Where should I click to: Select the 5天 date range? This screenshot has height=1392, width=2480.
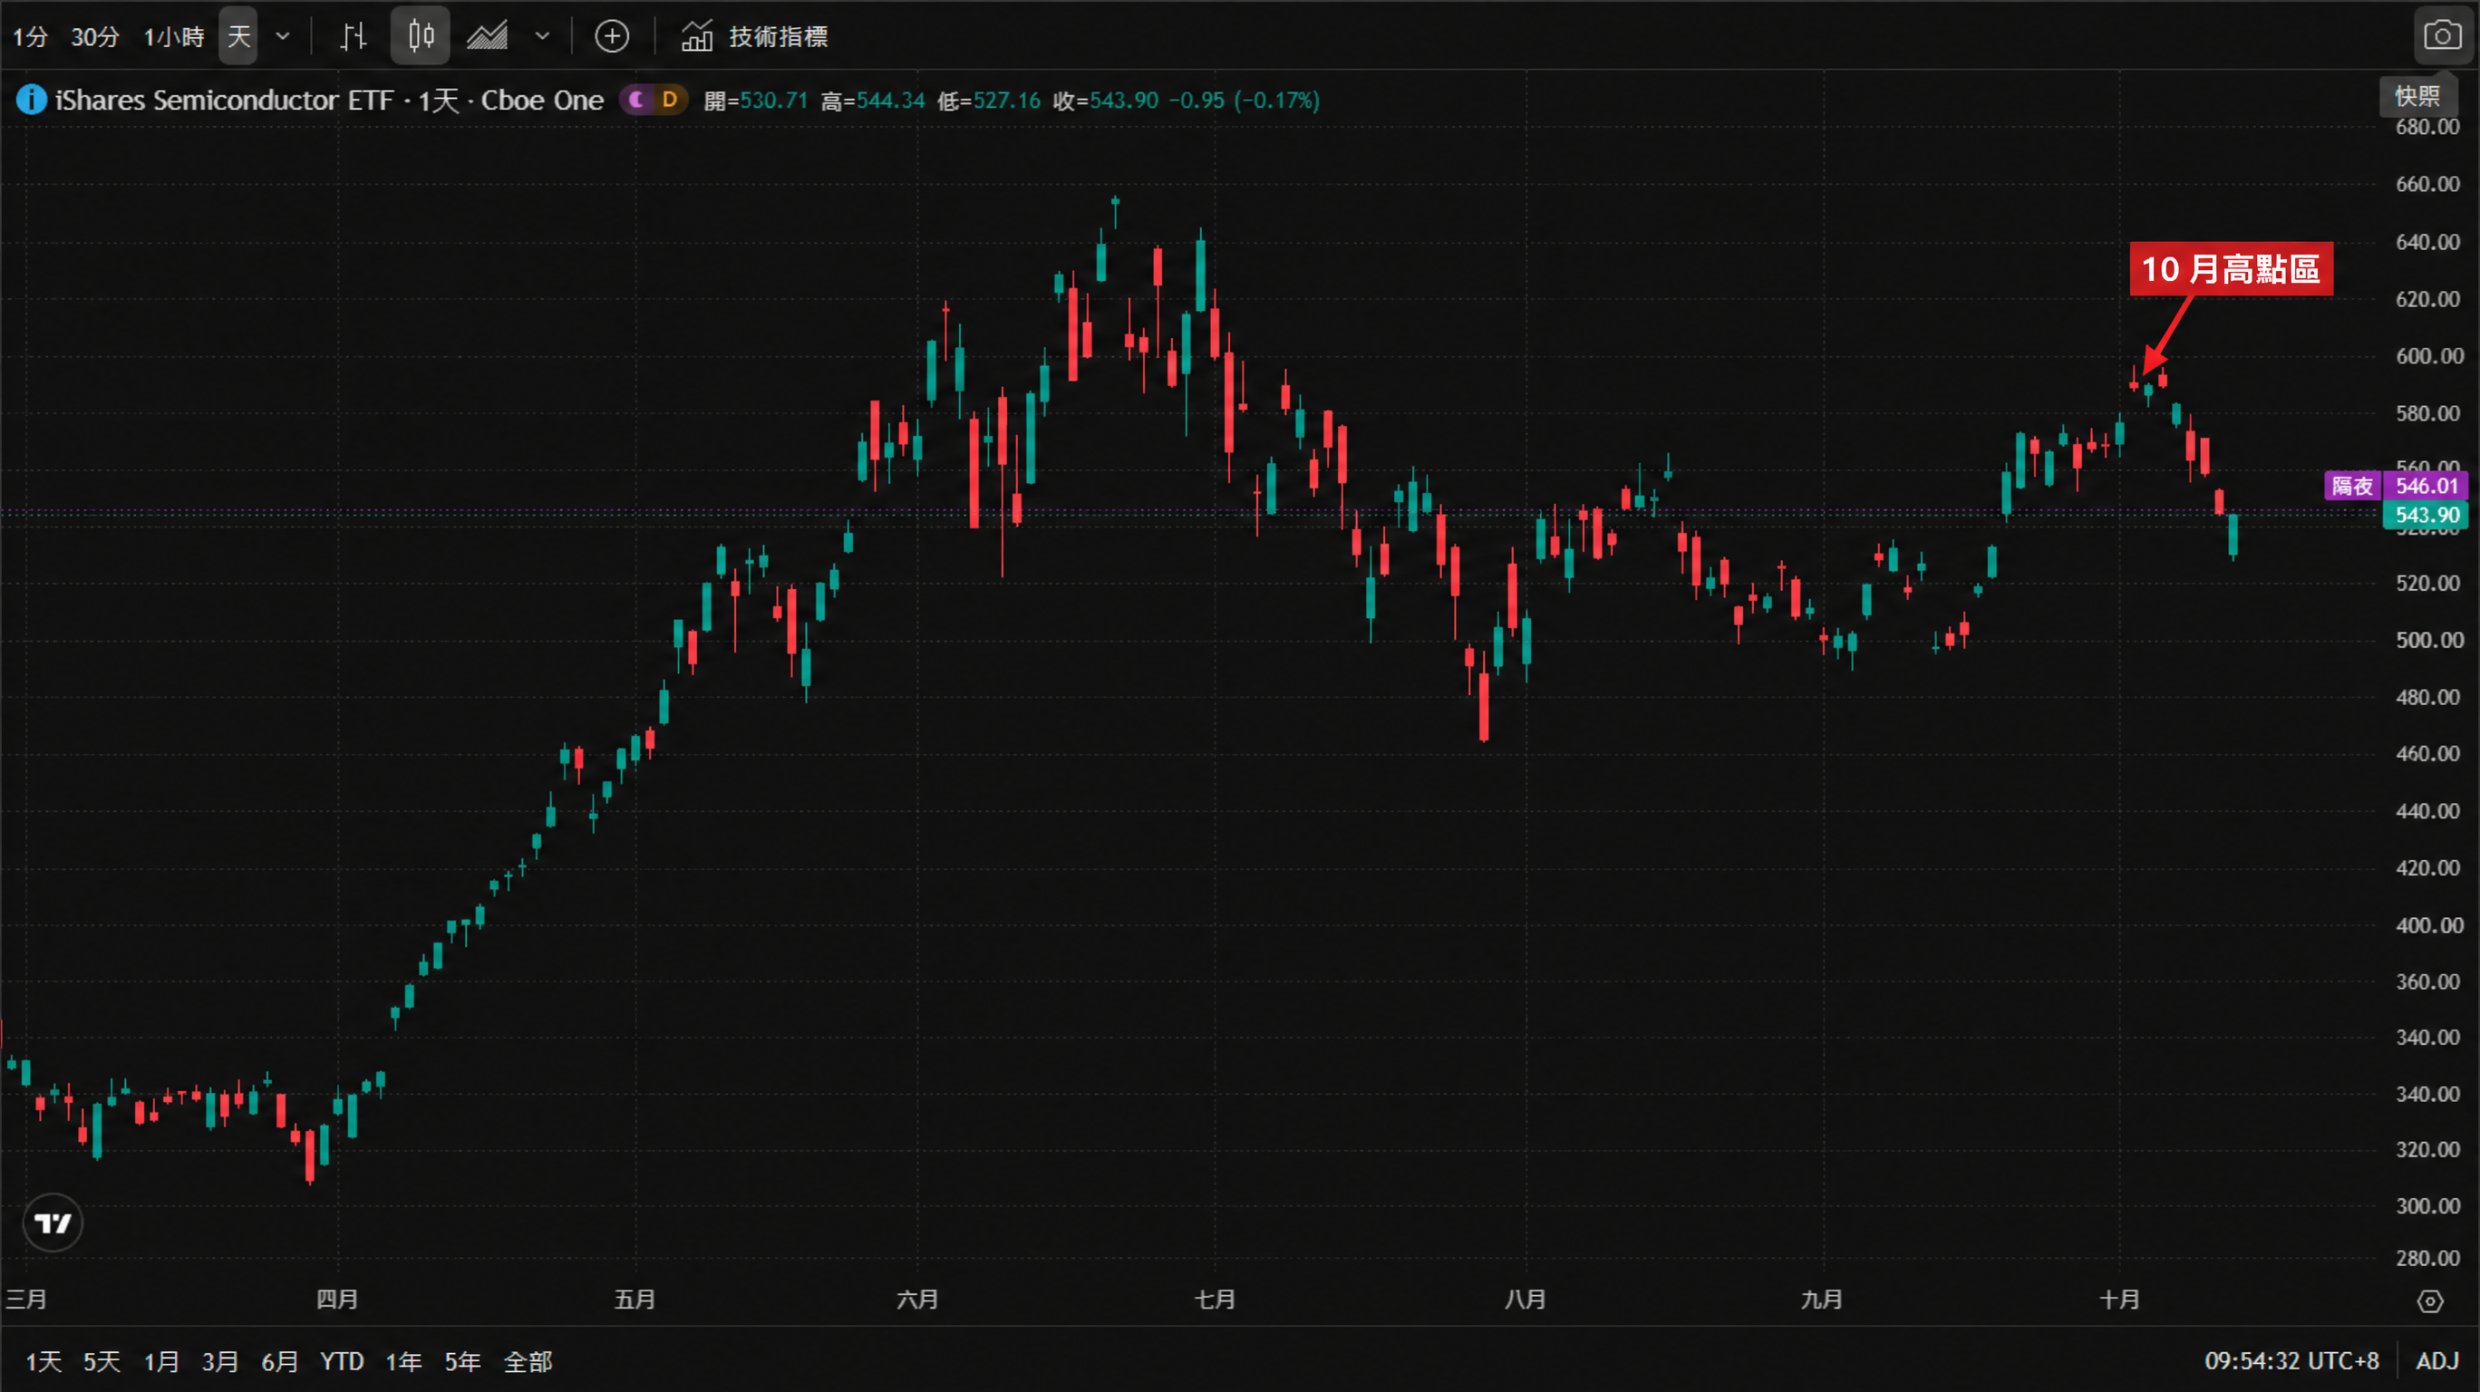tap(102, 1361)
